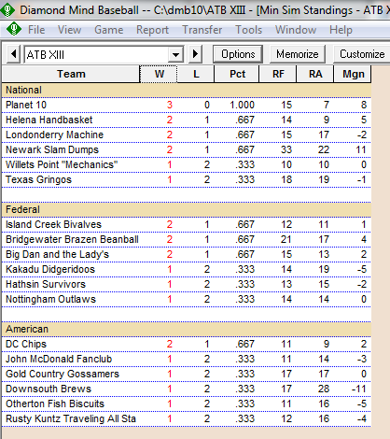Select the Texas Gringos team row

click(187, 179)
